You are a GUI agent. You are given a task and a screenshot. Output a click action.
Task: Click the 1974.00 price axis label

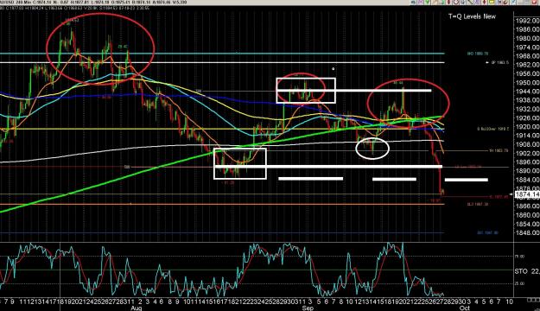tap(527, 48)
